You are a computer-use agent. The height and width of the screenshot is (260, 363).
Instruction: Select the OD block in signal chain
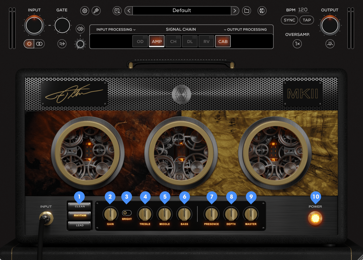click(x=140, y=41)
